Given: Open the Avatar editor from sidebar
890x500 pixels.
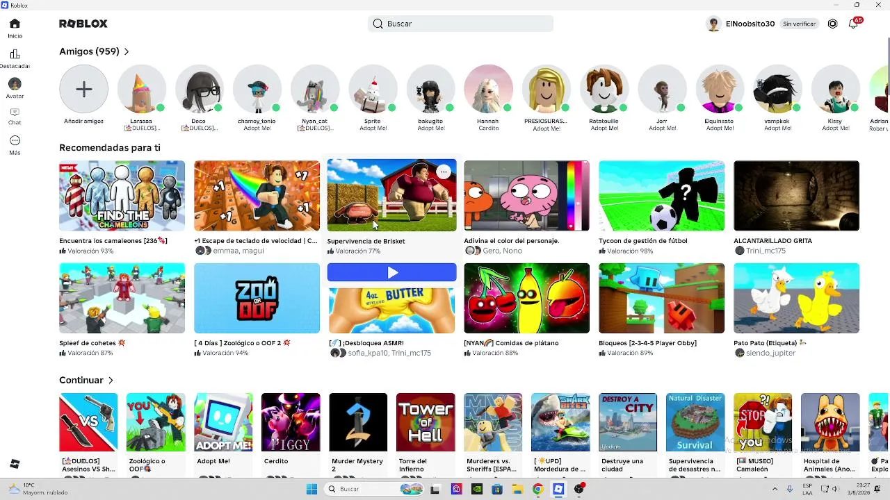Looking at the screenshot, I should tap(15, 88).
